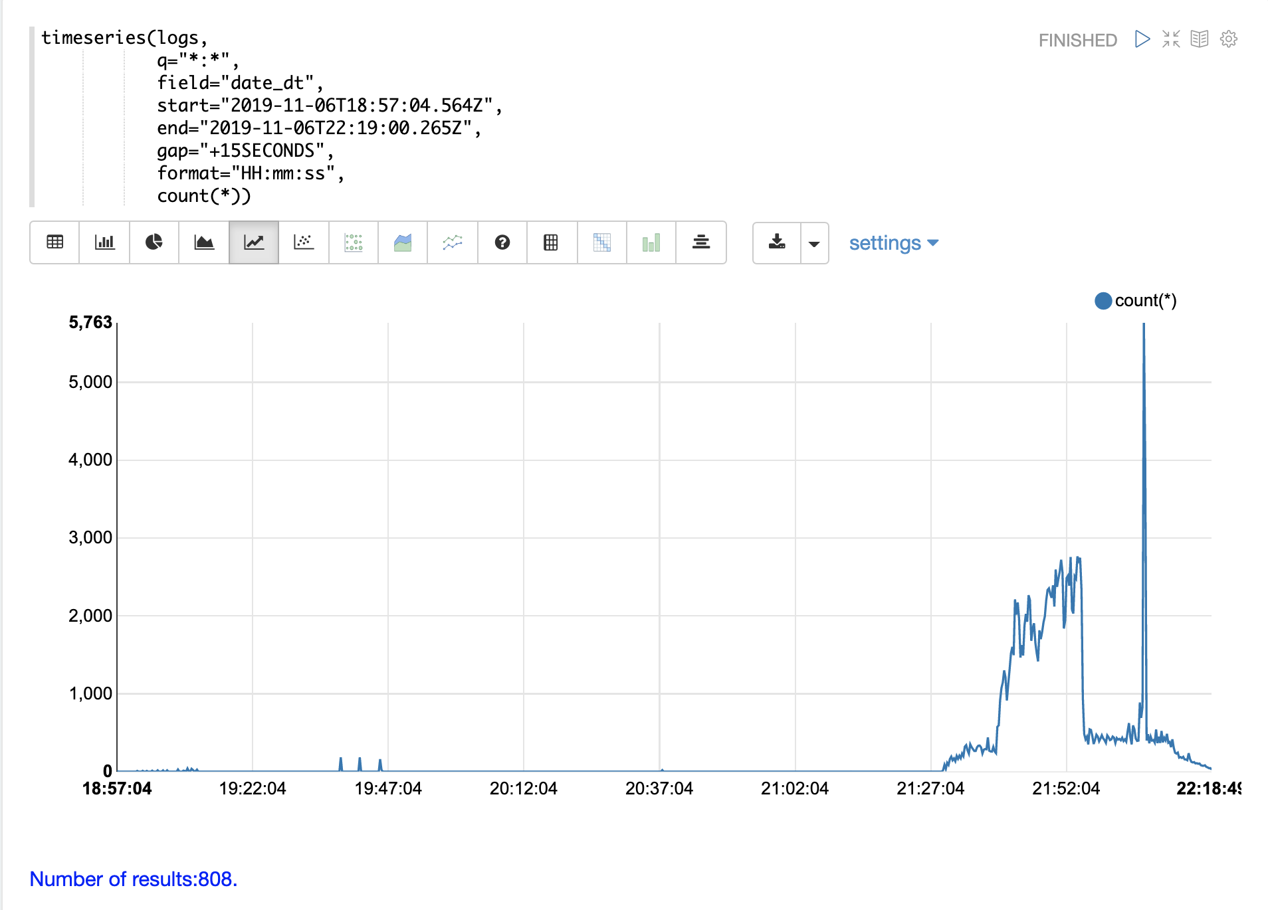Run the paragraph with play button
This screenshot has height=910, width=1268.
pyautogui.click(x=1142, y=39)
